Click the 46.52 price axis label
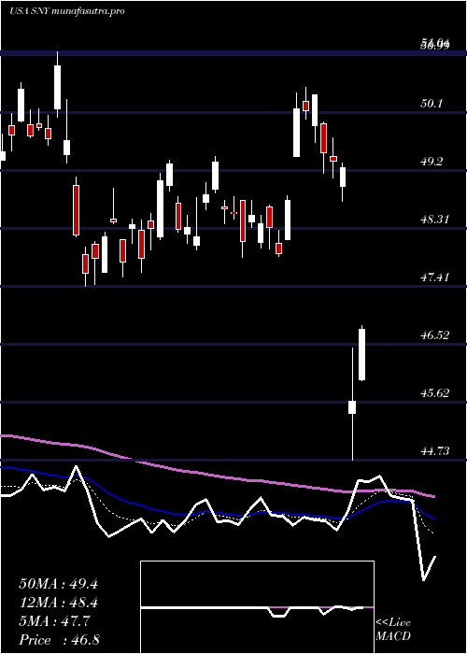467x654 pixels. pos(435,334)
